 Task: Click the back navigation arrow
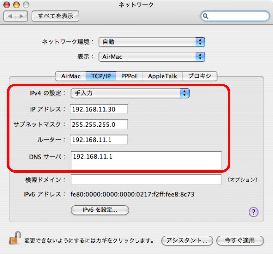click(10, 16)
